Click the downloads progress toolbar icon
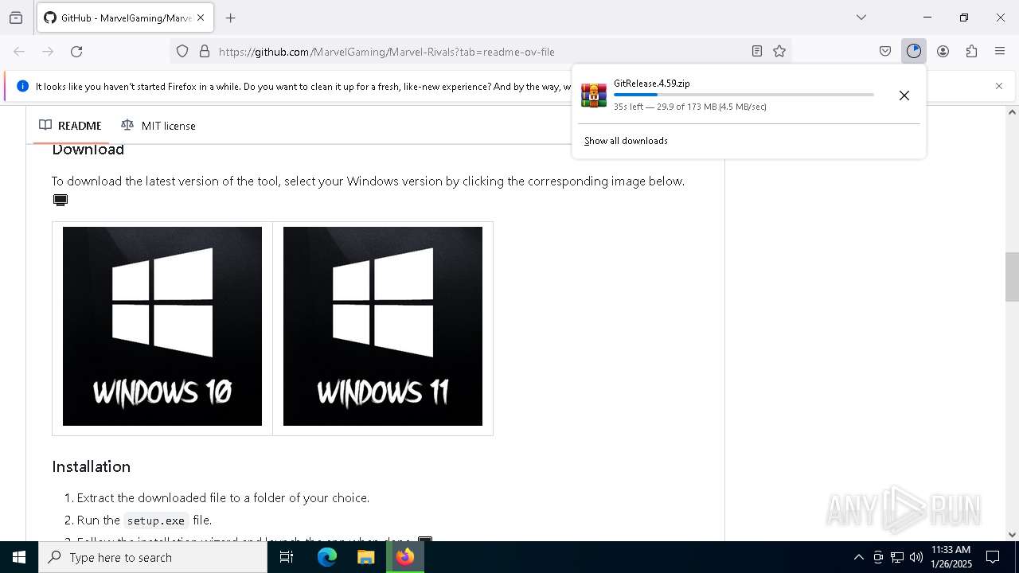 click(914, 51)
